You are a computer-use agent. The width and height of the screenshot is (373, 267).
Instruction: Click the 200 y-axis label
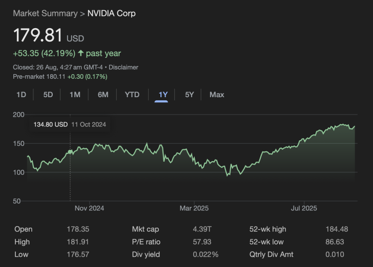click(x=18, y=115)
